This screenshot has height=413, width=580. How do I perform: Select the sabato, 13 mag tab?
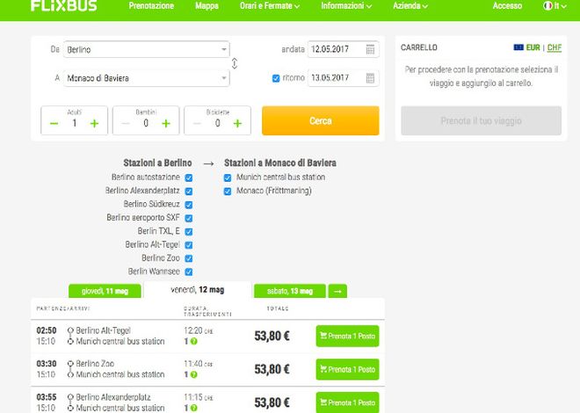(290, 291)
